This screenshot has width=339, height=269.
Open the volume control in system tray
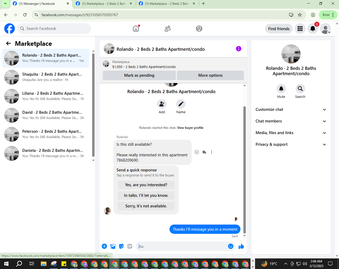[x=305, y=264]
